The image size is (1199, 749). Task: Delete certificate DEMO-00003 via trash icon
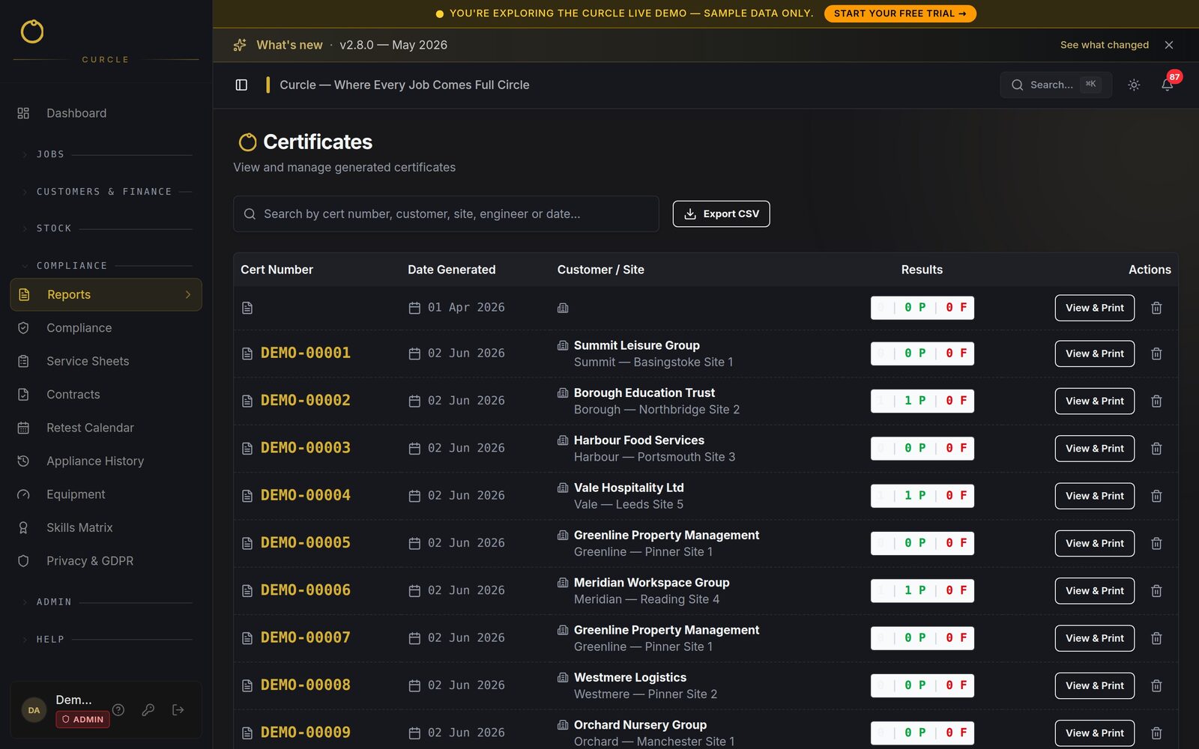pyautogui.click(x=1156, y=449)
